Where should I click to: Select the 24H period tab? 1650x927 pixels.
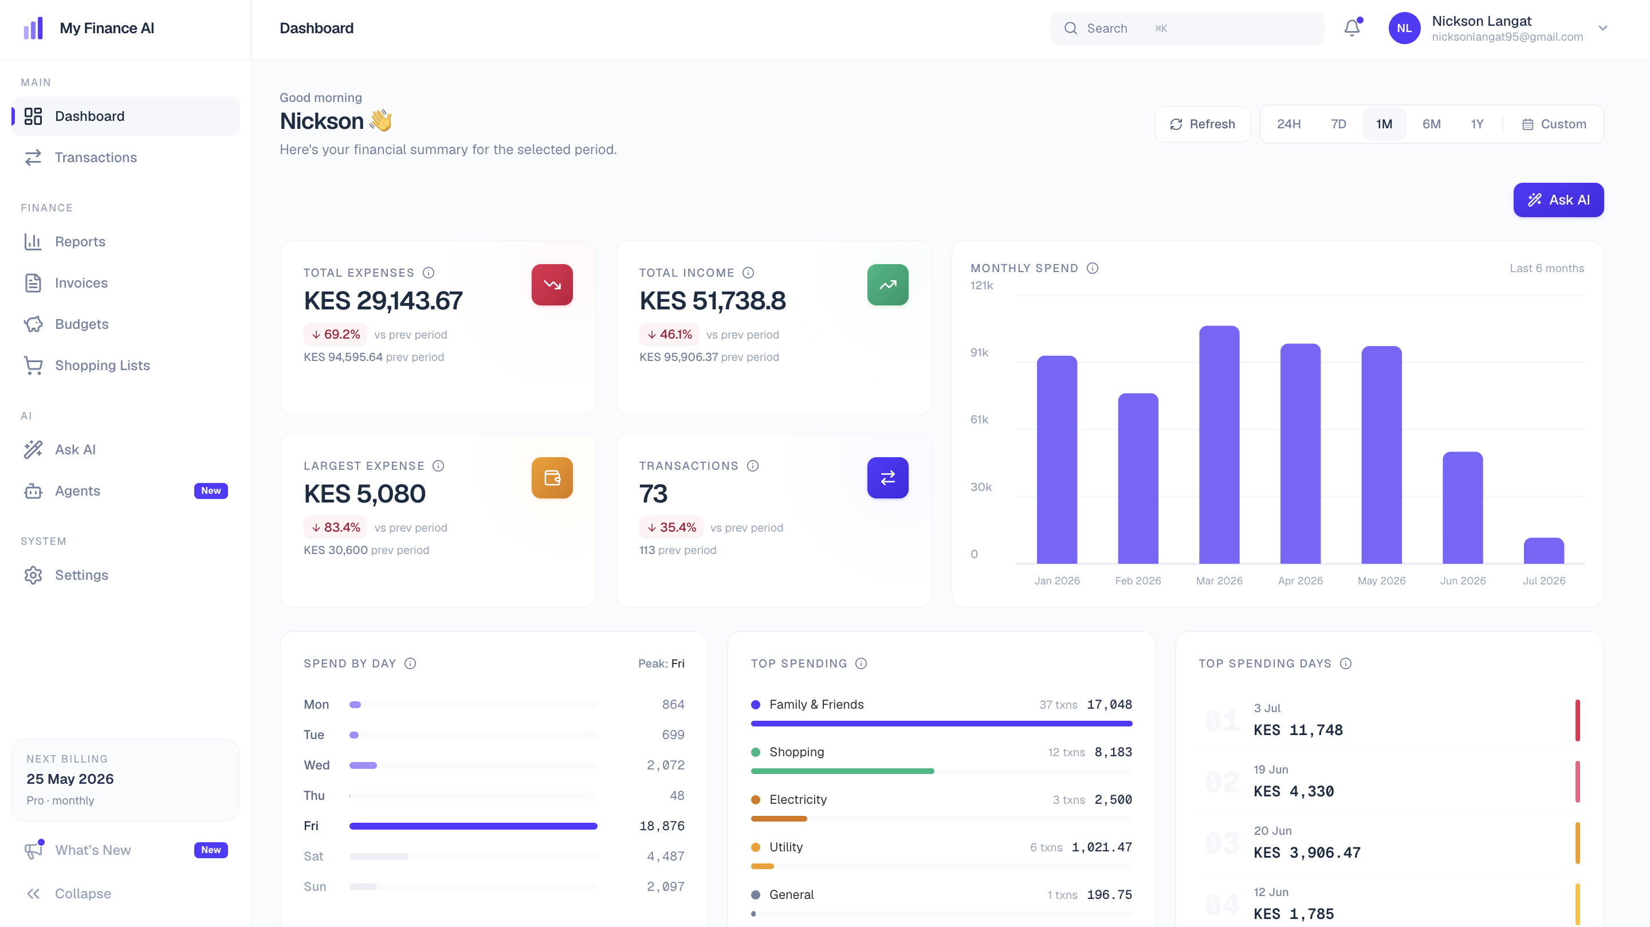[x=1288, y=124]
